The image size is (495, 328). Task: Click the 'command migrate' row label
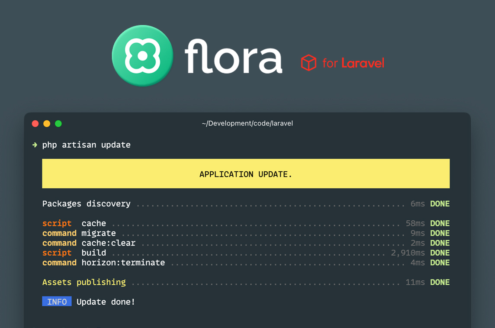79,233
